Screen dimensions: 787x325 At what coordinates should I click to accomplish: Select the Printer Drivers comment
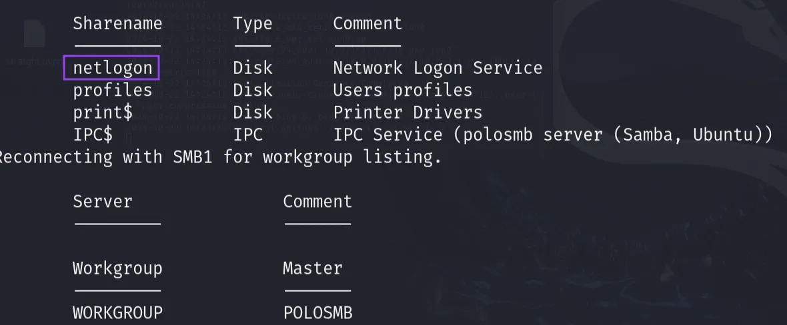tap(408, 112)
